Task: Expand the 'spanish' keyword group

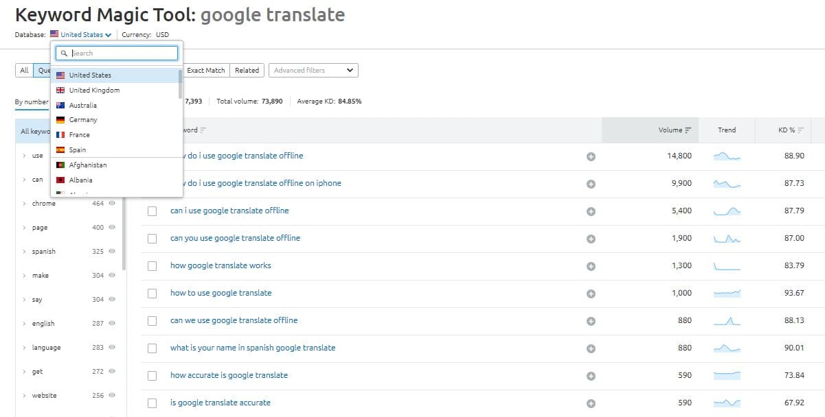Action: [24, 252]
